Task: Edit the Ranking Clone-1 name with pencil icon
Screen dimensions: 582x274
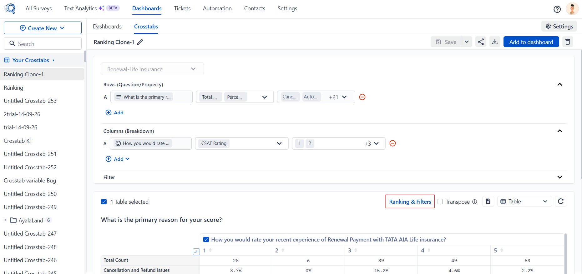Action: [140, 42]
